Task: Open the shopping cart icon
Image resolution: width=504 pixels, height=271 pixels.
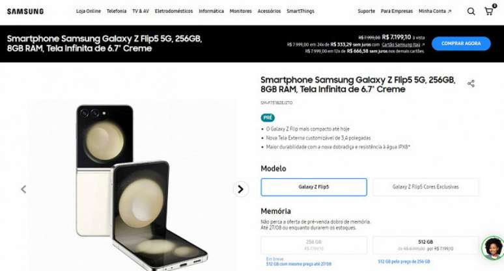Action: point(489,12)
